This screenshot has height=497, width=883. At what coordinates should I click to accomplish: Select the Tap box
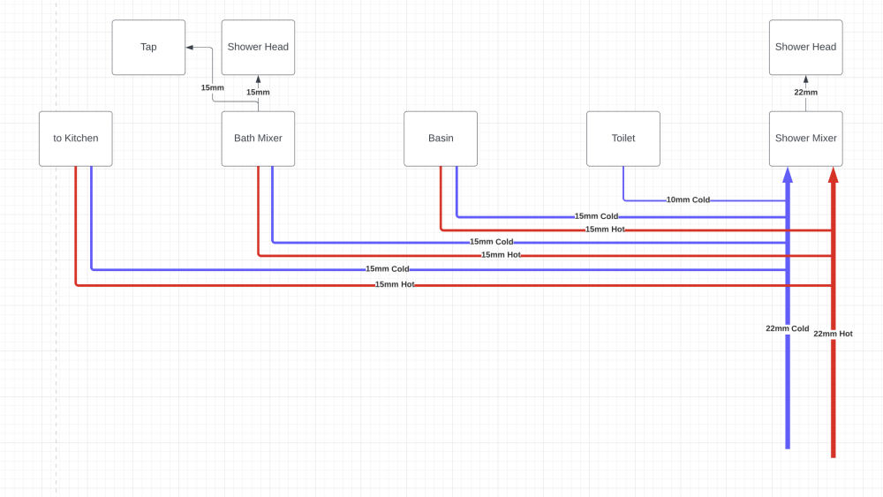pos(148,48)
